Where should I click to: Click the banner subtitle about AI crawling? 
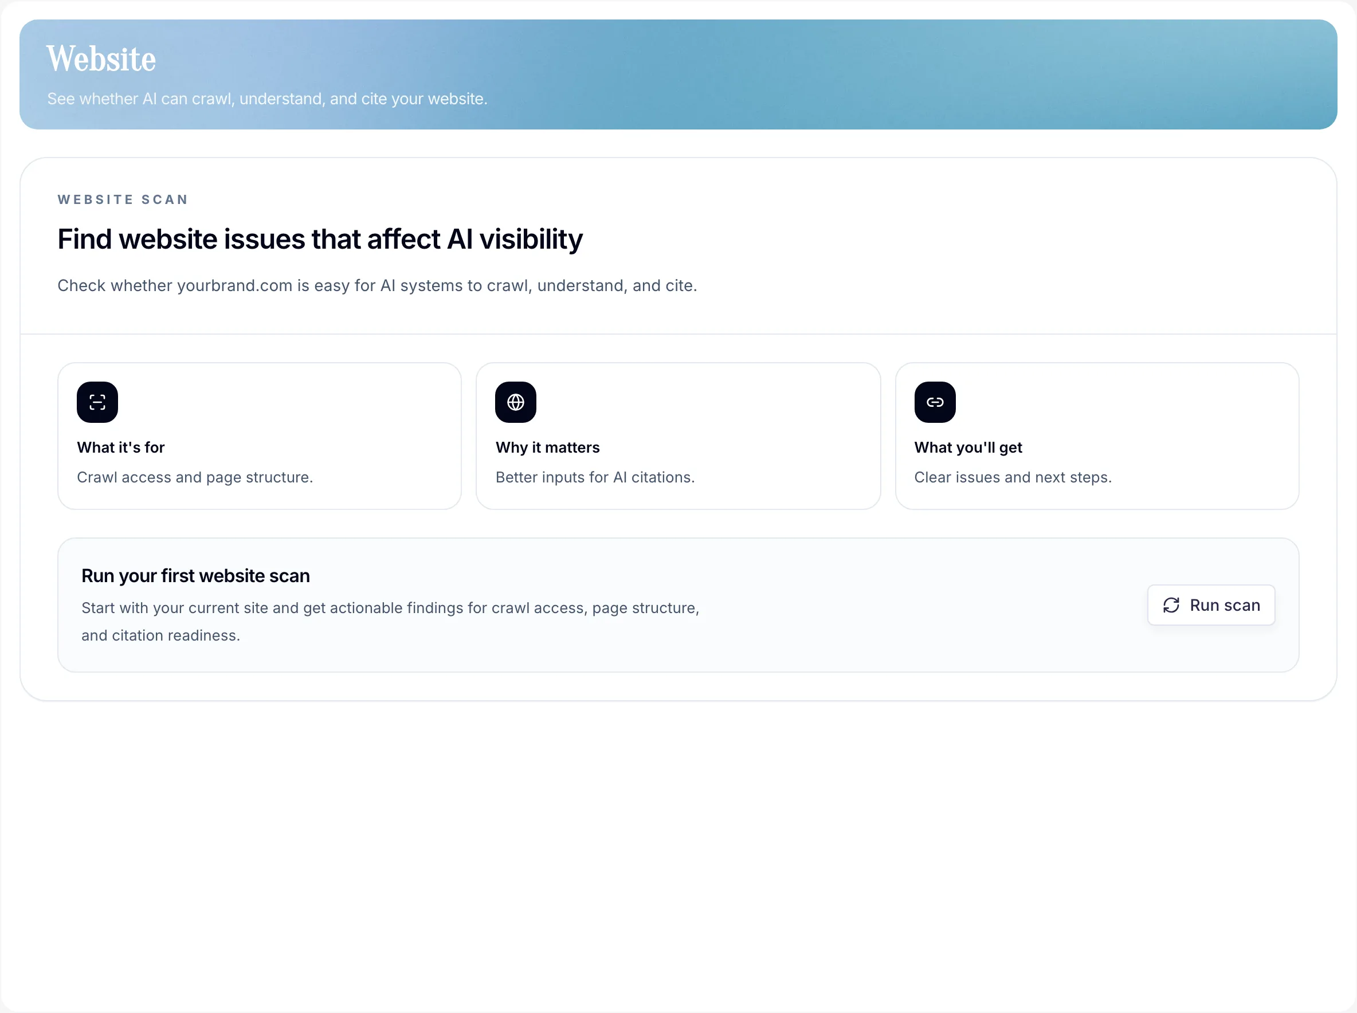coord(268,98)
